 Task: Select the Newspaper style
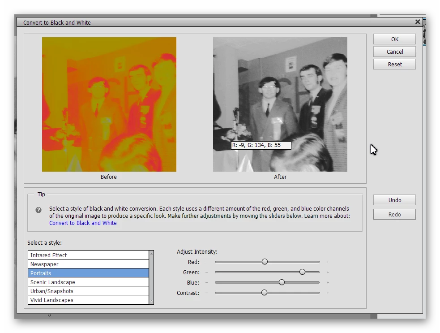[88, 264]
